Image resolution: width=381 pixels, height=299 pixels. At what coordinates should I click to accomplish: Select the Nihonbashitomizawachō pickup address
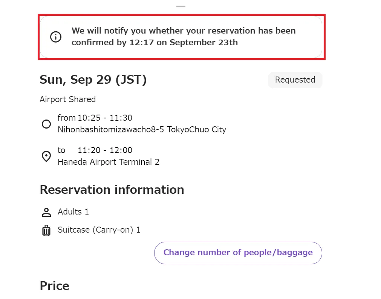coord(142,130)
